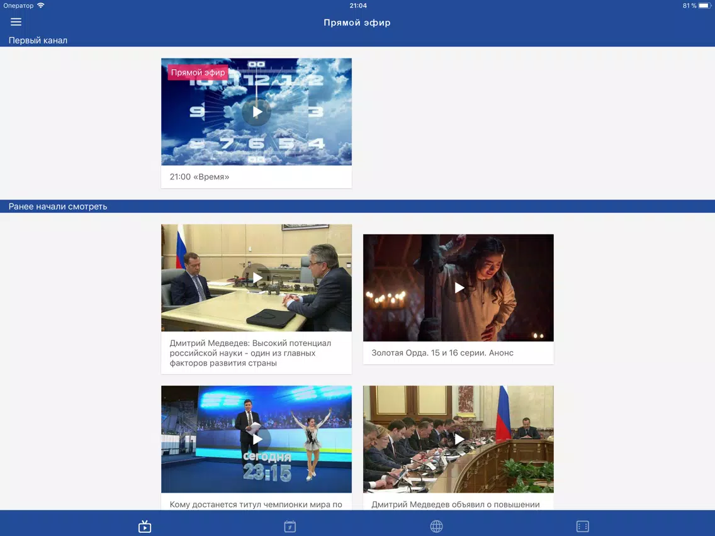Tap the Прямой эфир page title
Viewport: 715px width, 536px height.
(357, 23)
